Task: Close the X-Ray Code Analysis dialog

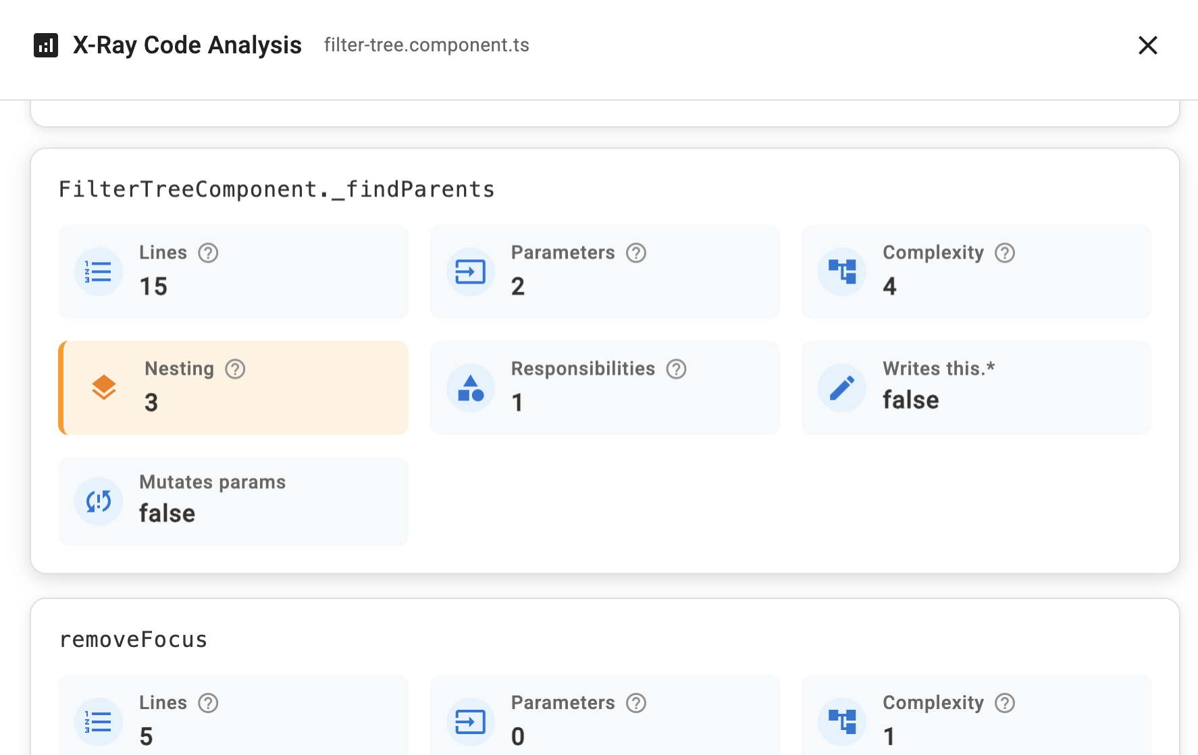Action: [1147, 45]
